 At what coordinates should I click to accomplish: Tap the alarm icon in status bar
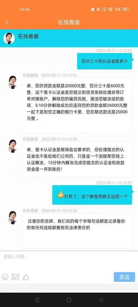point(93,9)
